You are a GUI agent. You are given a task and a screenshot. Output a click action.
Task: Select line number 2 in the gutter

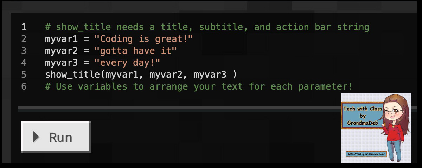point(24,39)
